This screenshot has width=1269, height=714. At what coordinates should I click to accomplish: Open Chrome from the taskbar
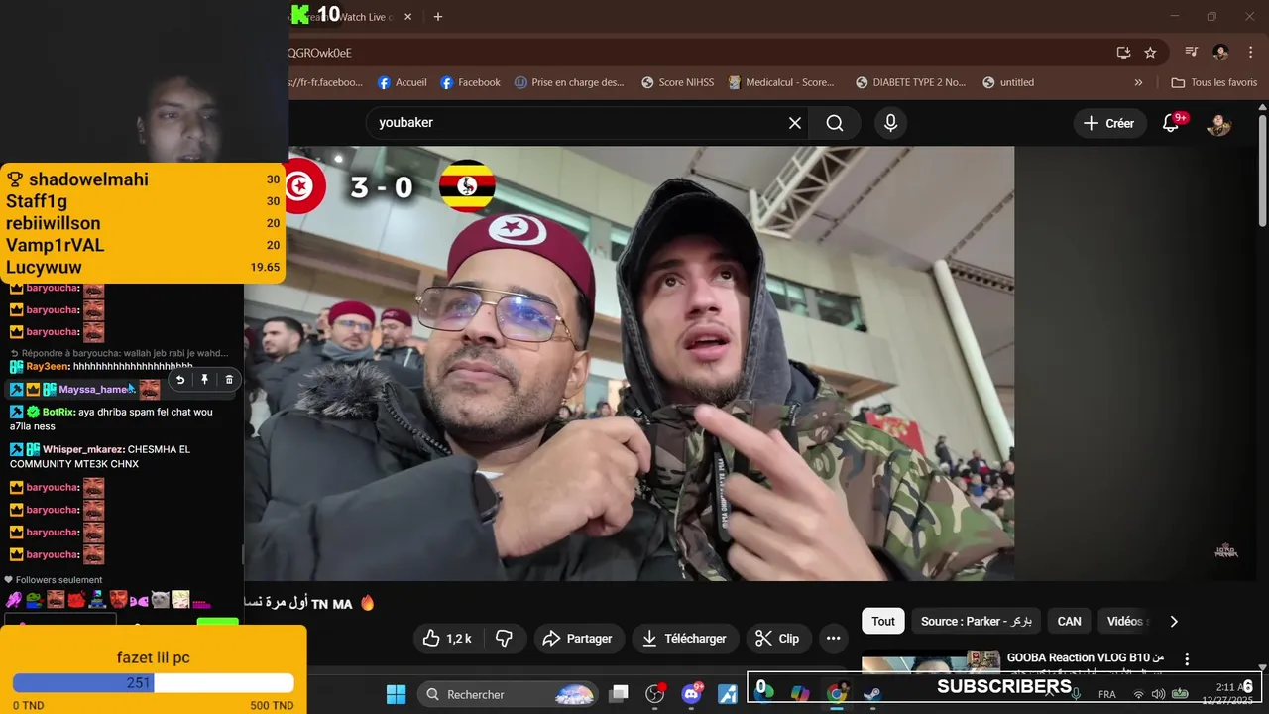click(x=837, y=694)
